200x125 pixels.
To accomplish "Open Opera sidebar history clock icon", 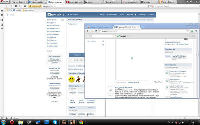I will (x=2, y=20).
